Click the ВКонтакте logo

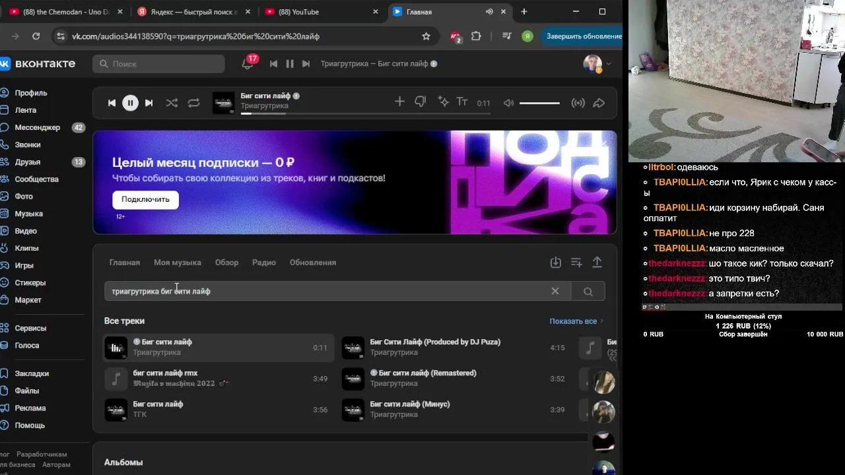tap(38, 63)
